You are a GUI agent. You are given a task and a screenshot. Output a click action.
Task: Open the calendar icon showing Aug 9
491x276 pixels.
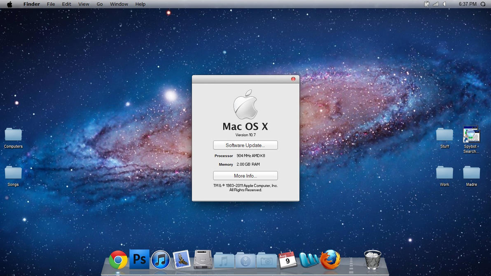[288, 260]
